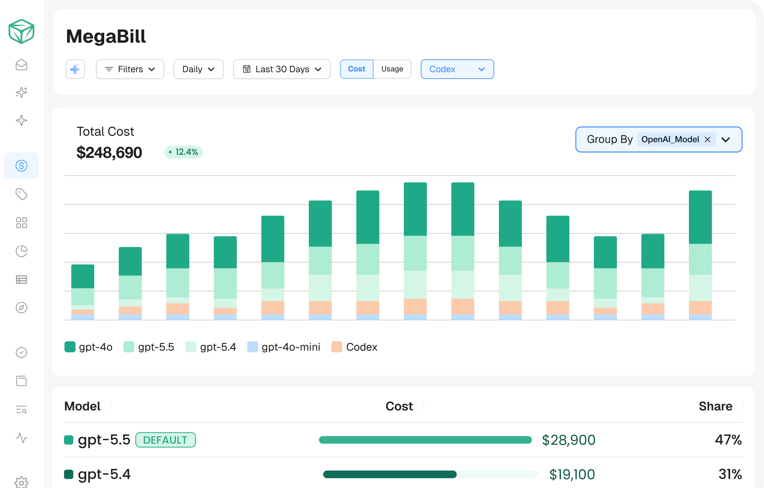The height and width of the screenshot is (488, 764).
Task: Click the $28,900 cost value
Action: pyautogui.click(x=569, y=440)
